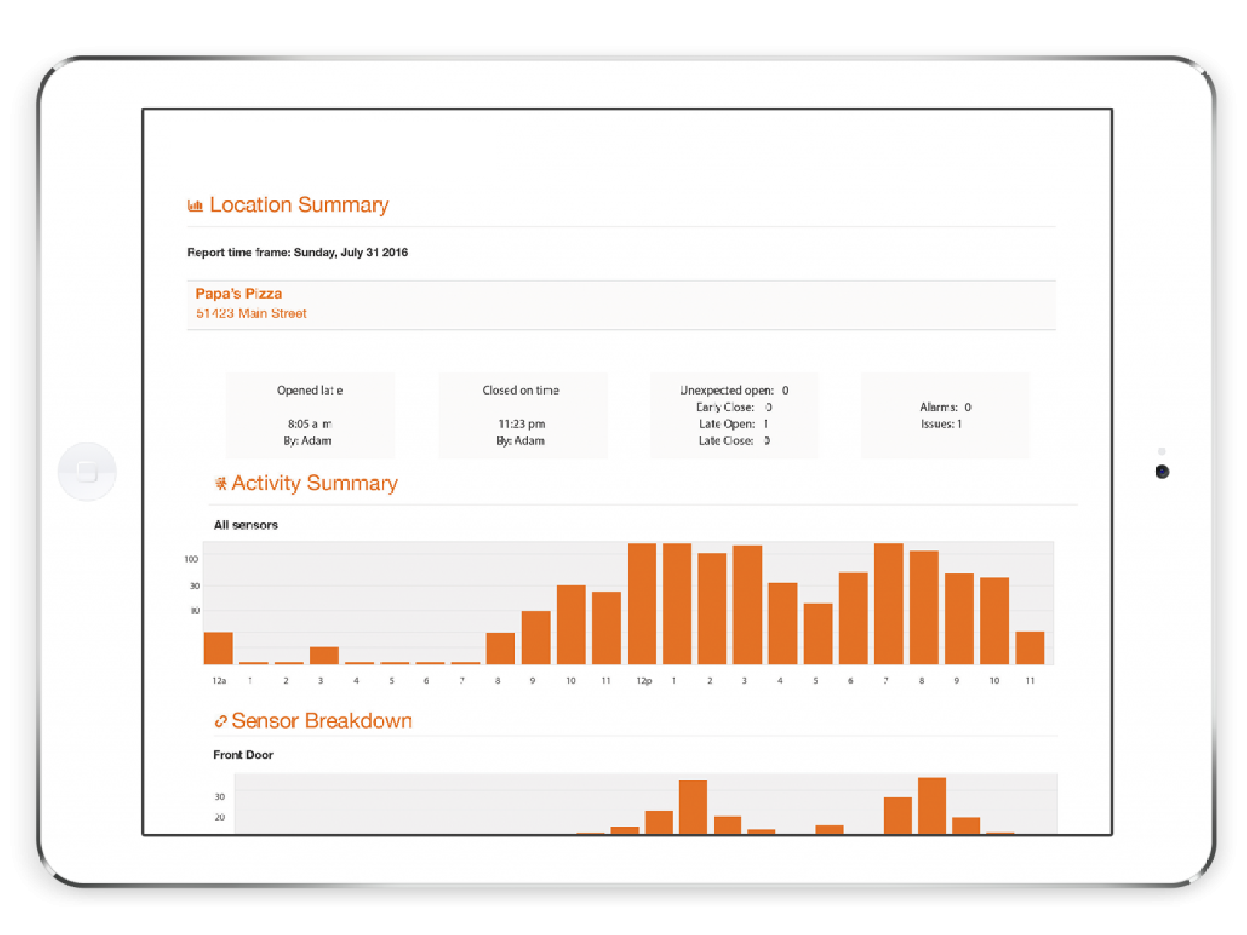Click the 5pm bar in All sensors chart
Screen dimensions: 1247x935
pos(818,634)
